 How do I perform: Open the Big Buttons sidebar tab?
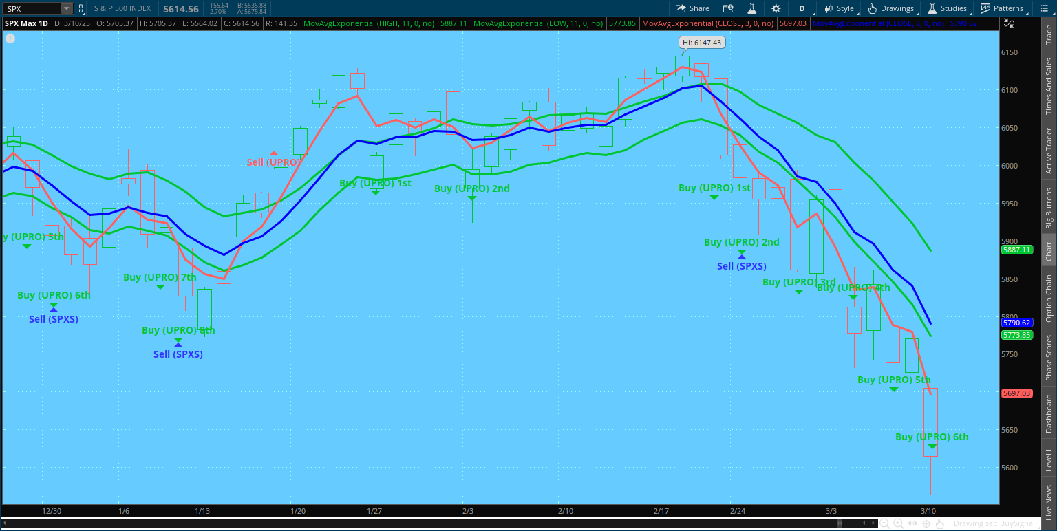click(x=1049, y=208)
